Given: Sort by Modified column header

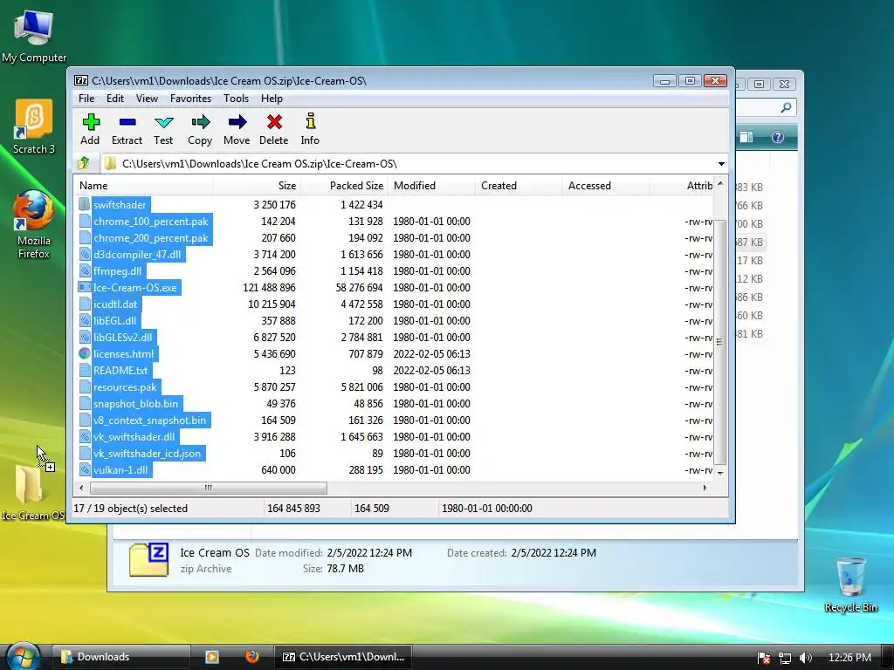Looking at the screenshot, I should pyautogui.click(x=431, y=186).
